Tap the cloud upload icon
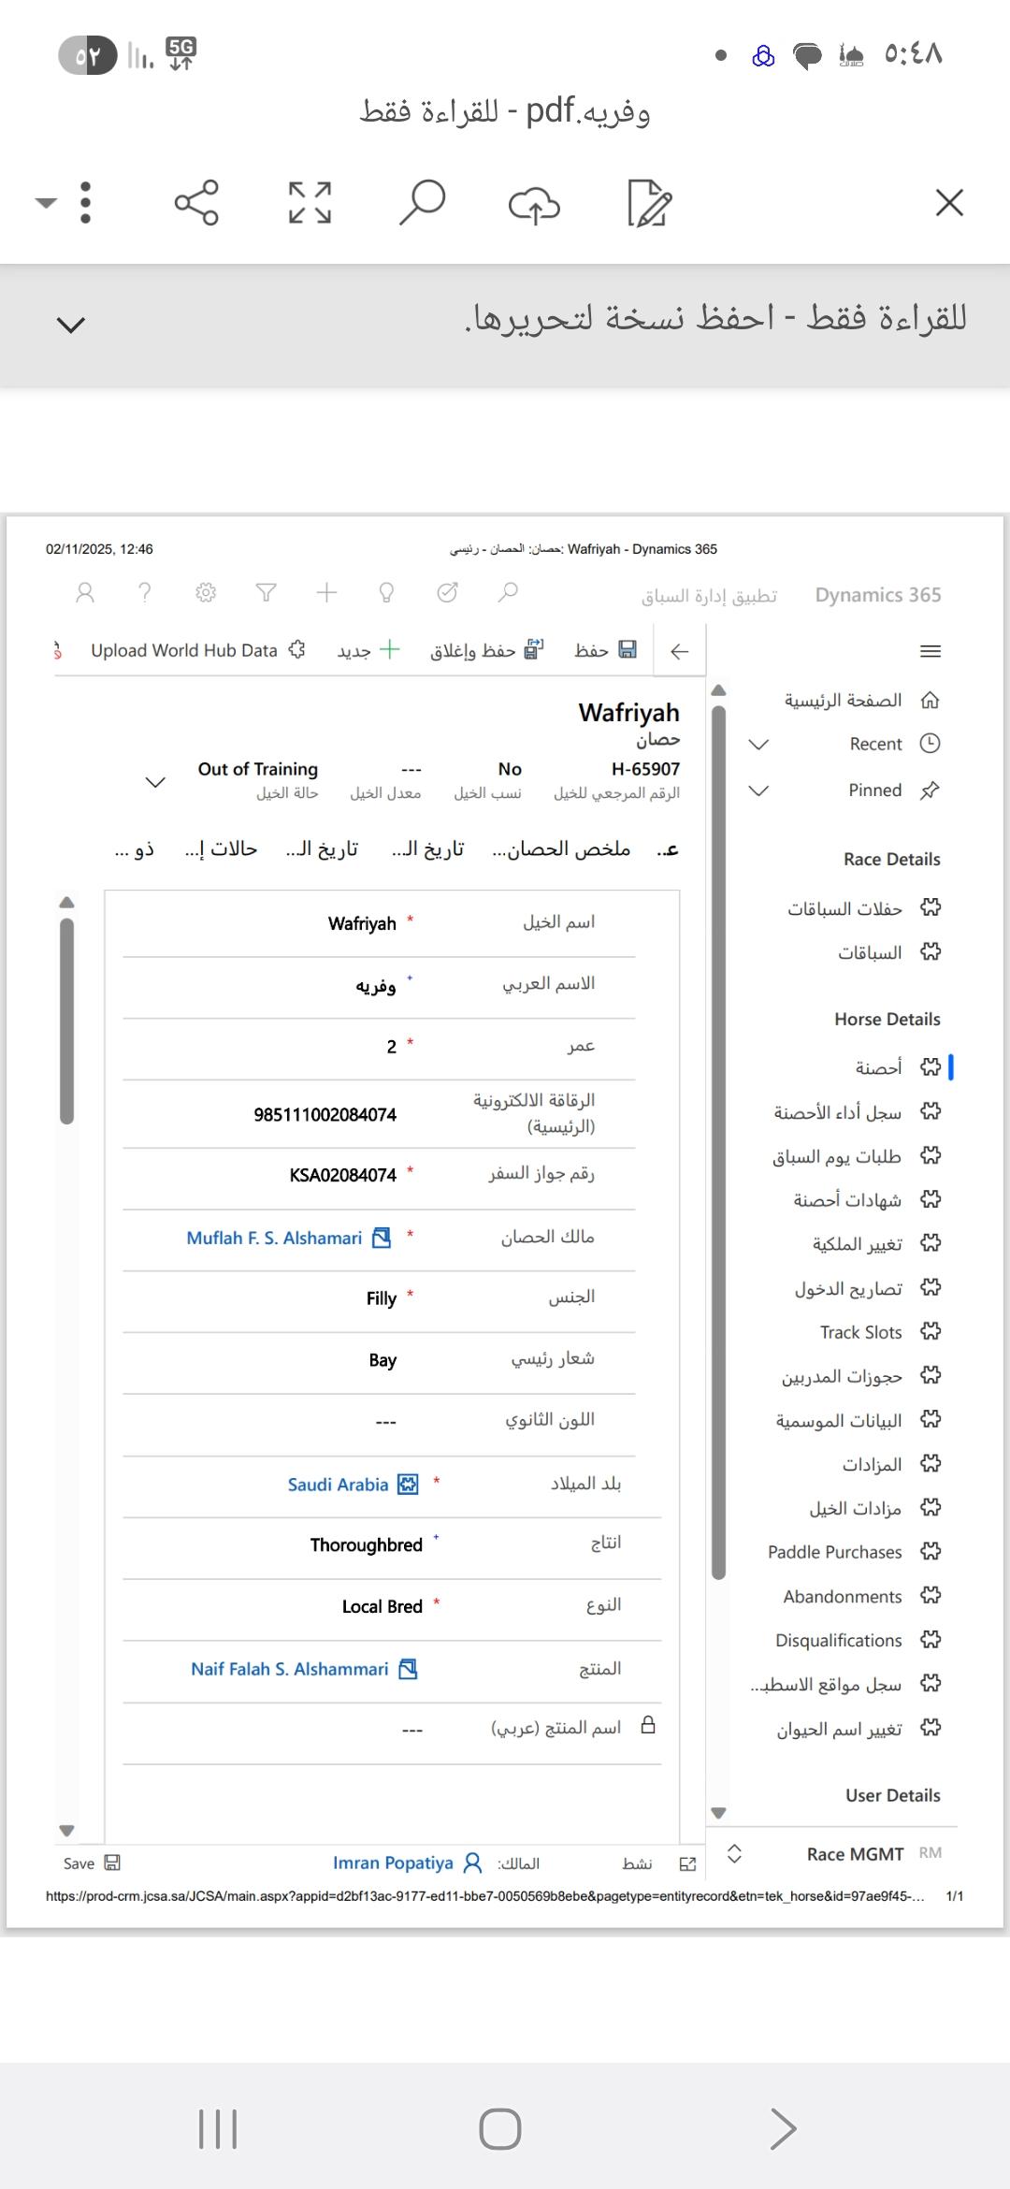Screen dimensions: 1010x2189 pyautogui.click(x=534, y=204)
